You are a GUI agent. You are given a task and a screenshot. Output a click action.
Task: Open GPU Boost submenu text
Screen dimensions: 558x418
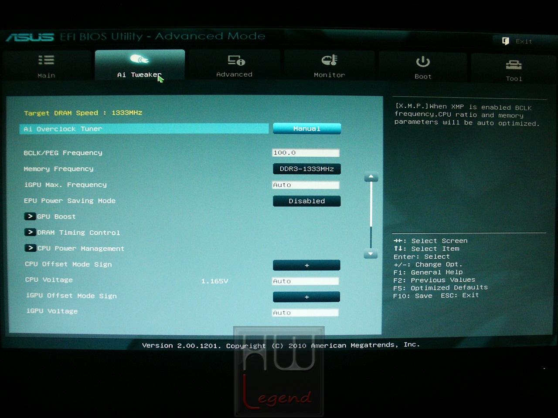click(x=56, y=216)
